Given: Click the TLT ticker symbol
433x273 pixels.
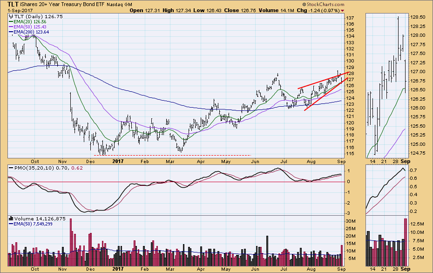Looking at the screenshot, I should pyautogui.click(x=13, y=4).
